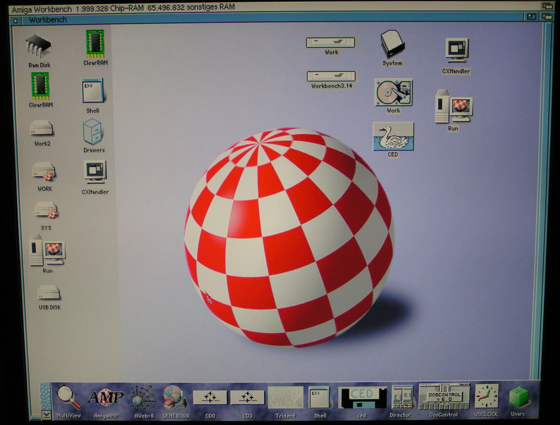This screenshot has height=425, width=560.
Task: Select the Run icon next to CED
Action: (454, 106)
